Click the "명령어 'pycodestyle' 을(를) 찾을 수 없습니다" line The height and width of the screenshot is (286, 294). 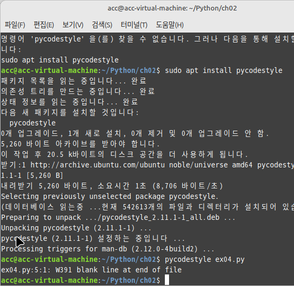point(148,39)
